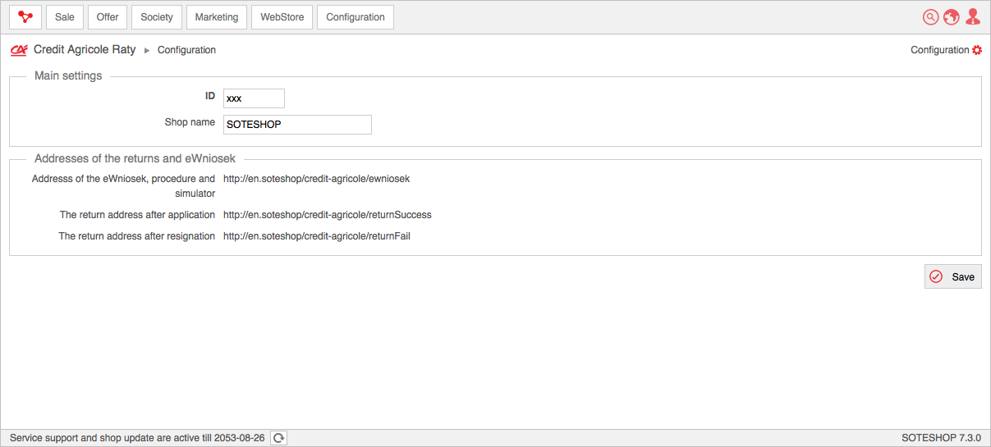This screenshot has height=447, width=991.
Task: Click the ID field label
Action: coord(210,96)
